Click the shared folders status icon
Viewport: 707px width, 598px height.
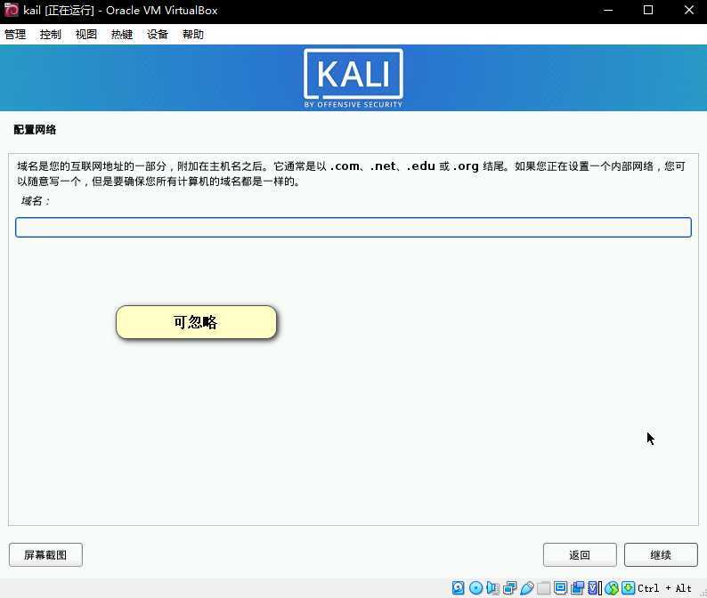click(x=544, y=587)
